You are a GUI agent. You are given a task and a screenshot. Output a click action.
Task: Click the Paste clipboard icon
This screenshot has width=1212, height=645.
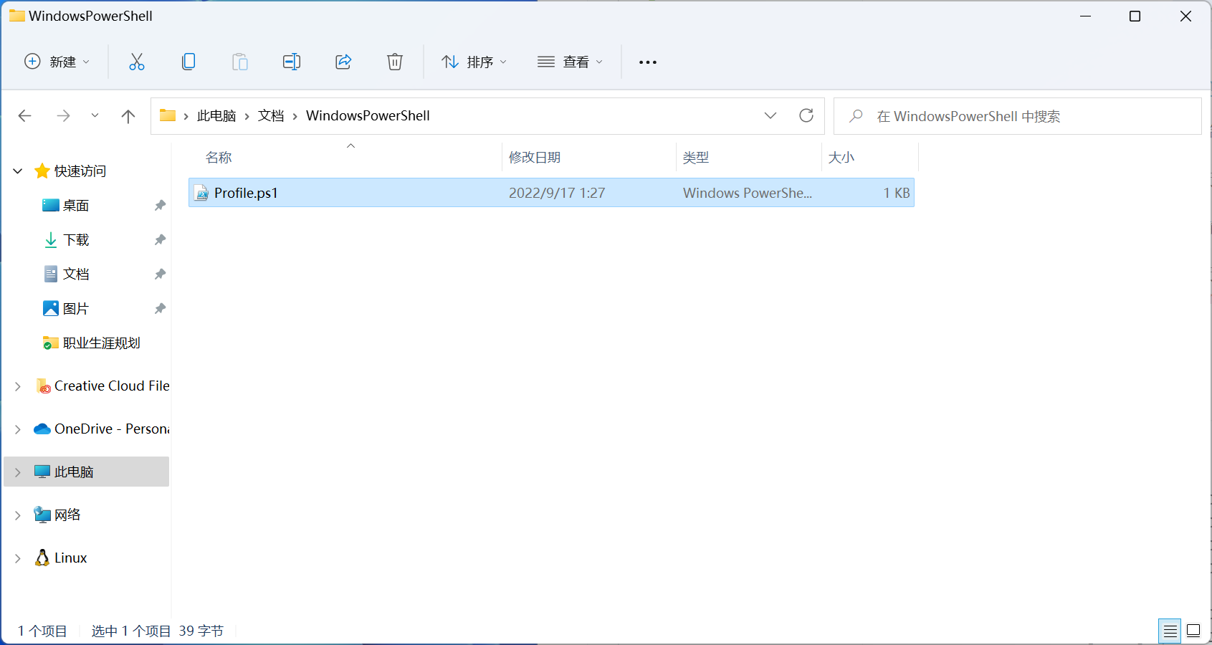pyautogui.click(x=240, y=62)
